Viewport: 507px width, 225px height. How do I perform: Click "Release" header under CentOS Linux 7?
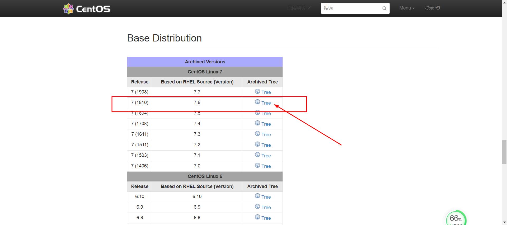pyautogui.click(x=140, y=82)
